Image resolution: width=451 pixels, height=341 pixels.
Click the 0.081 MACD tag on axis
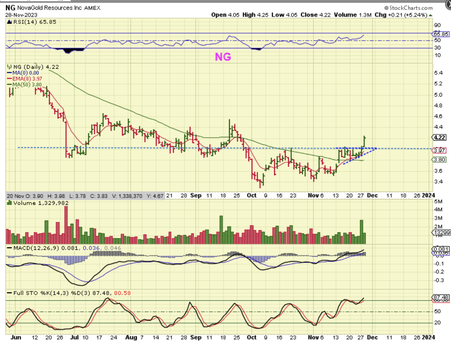point(441,249)
